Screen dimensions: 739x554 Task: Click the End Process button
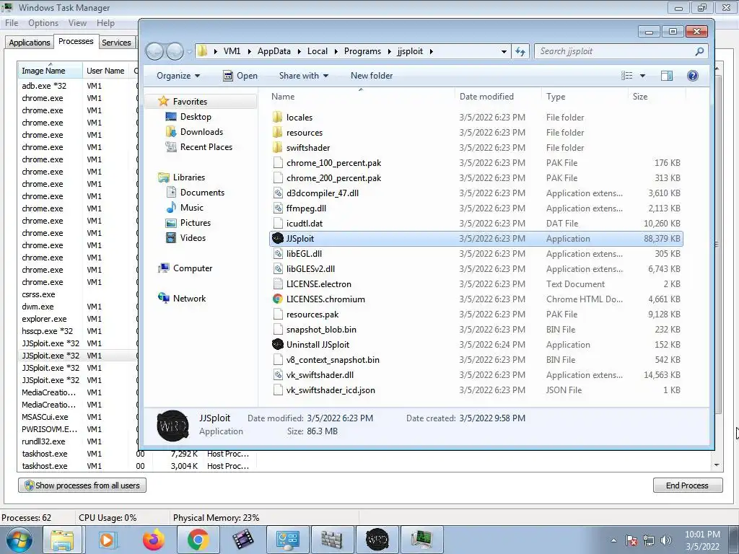(687, 485)
